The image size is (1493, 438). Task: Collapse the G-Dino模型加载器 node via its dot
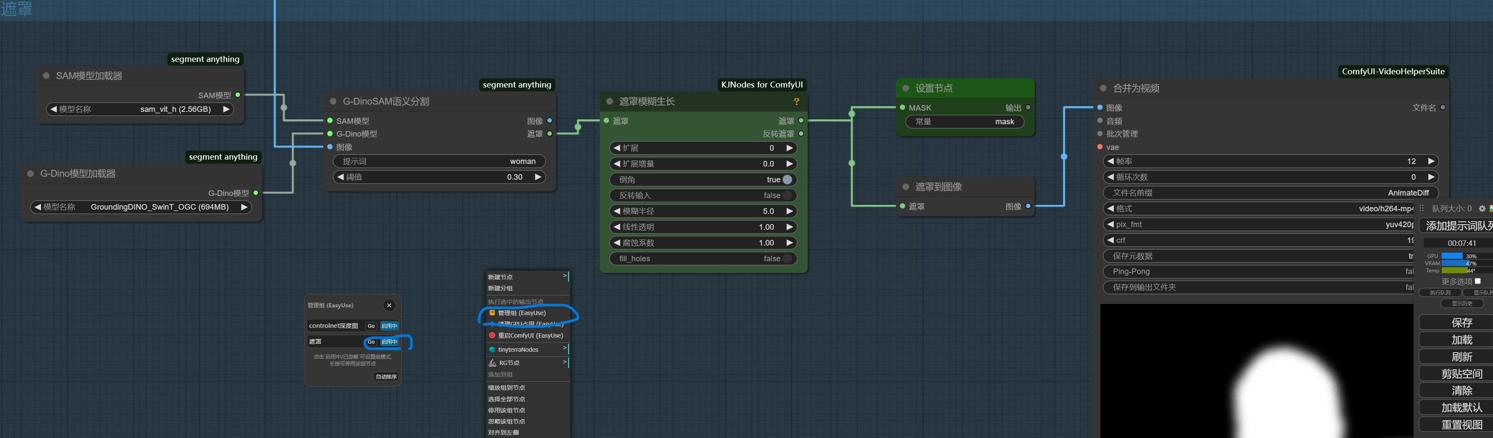(31, 174)
